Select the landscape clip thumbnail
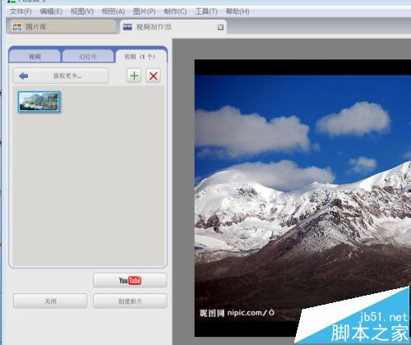The image size is (411, 345). (39, 102)
